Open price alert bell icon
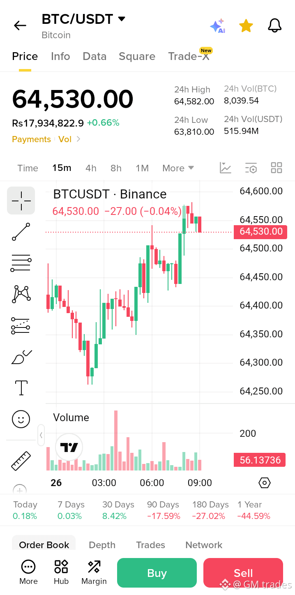 coord(275,25)
